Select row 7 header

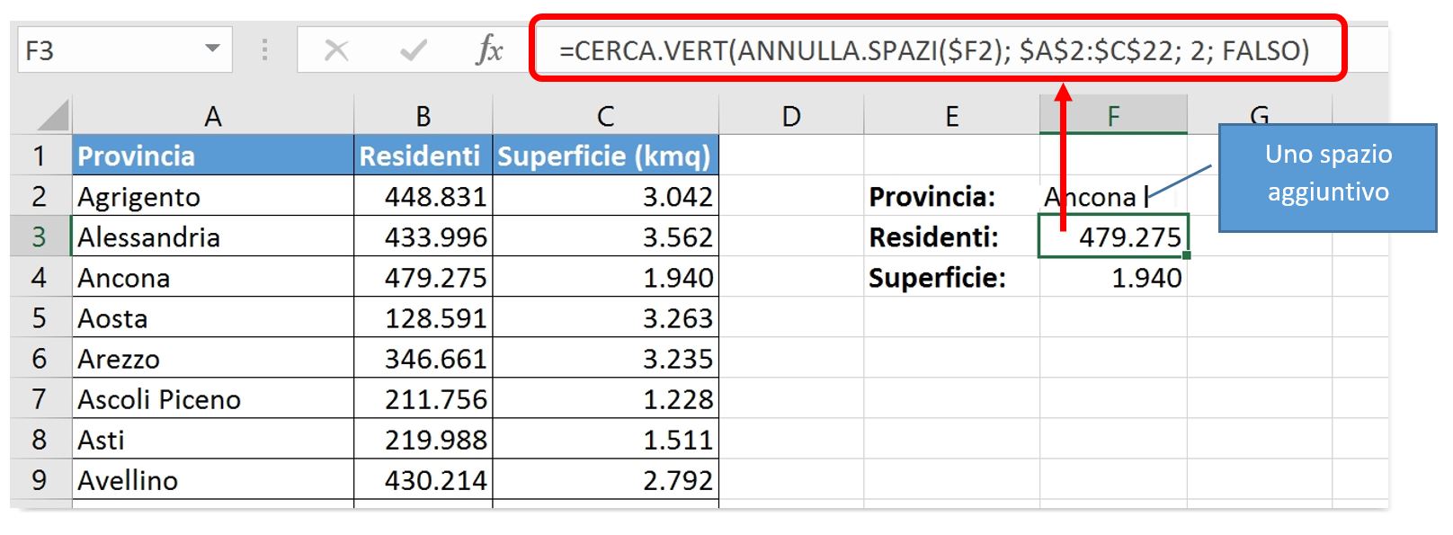(x=40, y=398)
